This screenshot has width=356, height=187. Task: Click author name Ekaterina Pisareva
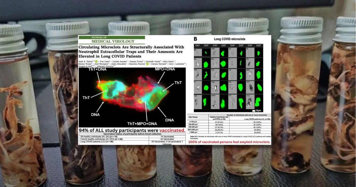[x=137, y=64]
